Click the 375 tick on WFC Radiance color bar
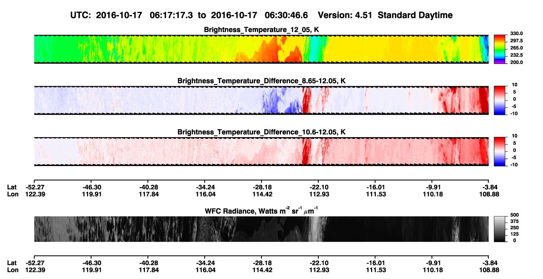 pyautogui.click(x=515, y=221)
